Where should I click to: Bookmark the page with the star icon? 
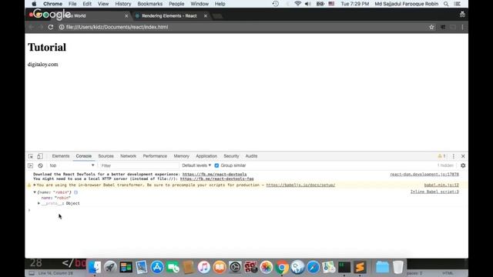[431, 28]
